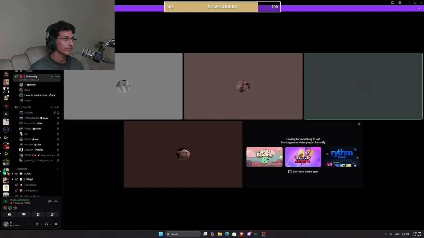This screenshot has height=238, width=424.
Task: Open the taskbar volume control
Action: (x=407, y=234)
